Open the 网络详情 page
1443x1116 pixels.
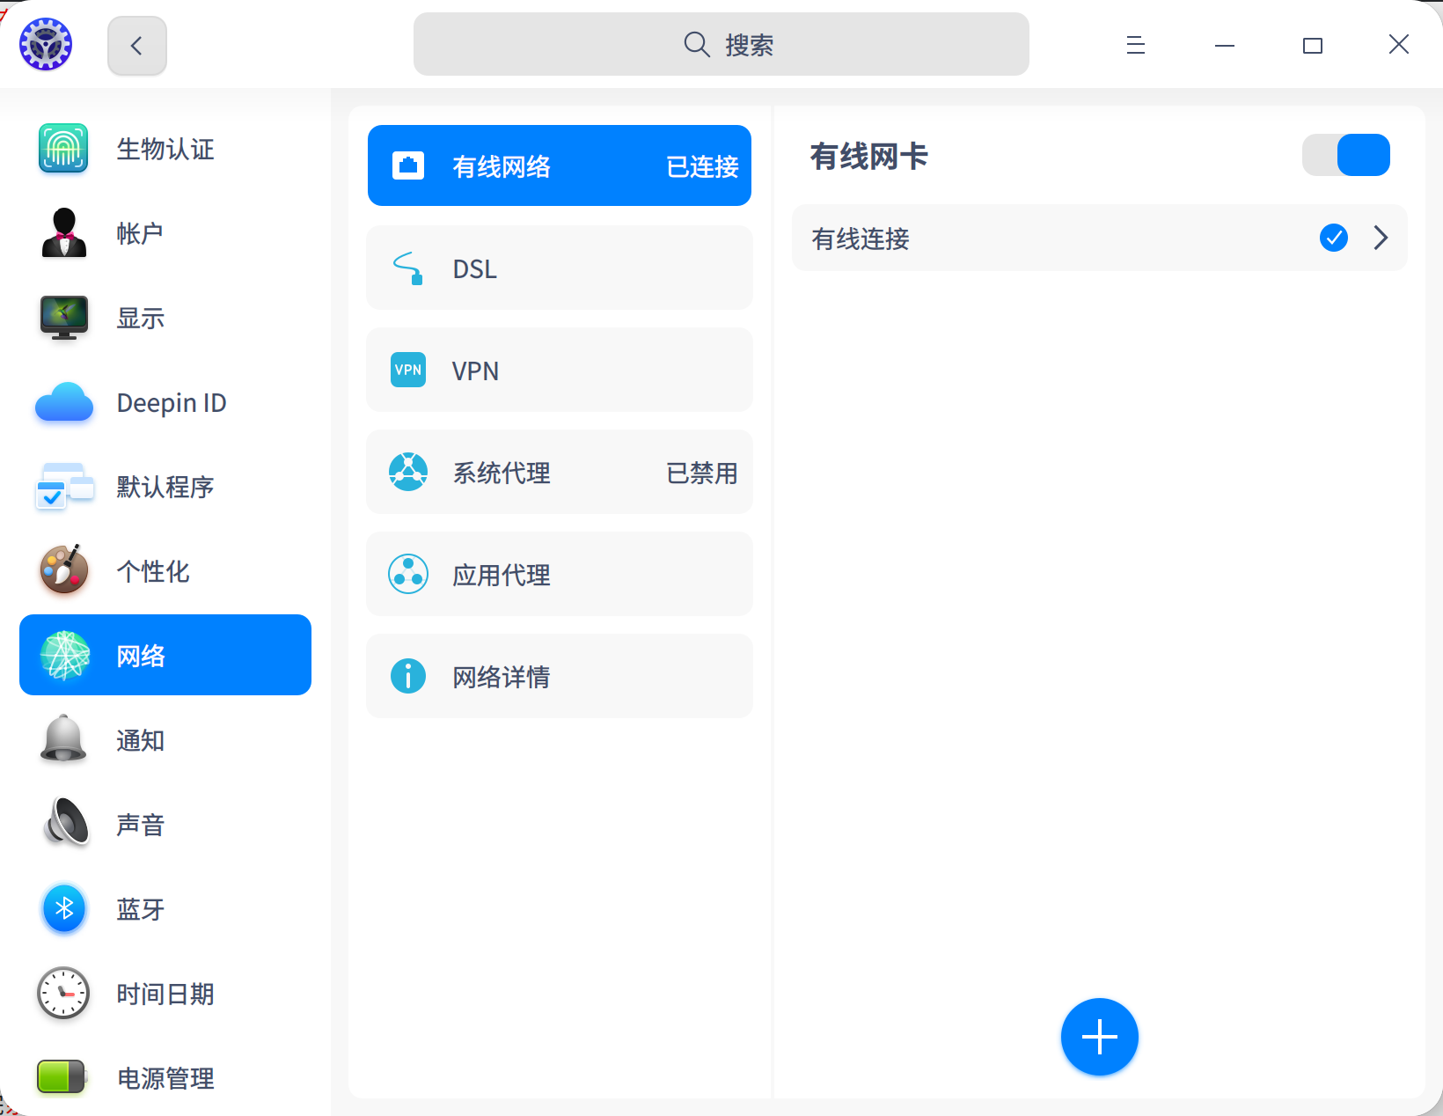pos(559,676)
